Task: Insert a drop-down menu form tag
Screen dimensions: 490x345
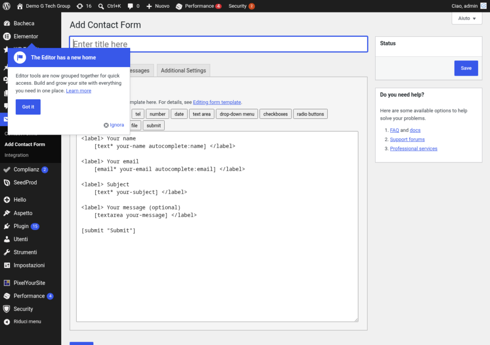Action: 237,114
